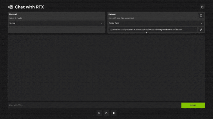Click the 'Dataset' label
This screenshot has height=119, width=213.
coord(112,14)
